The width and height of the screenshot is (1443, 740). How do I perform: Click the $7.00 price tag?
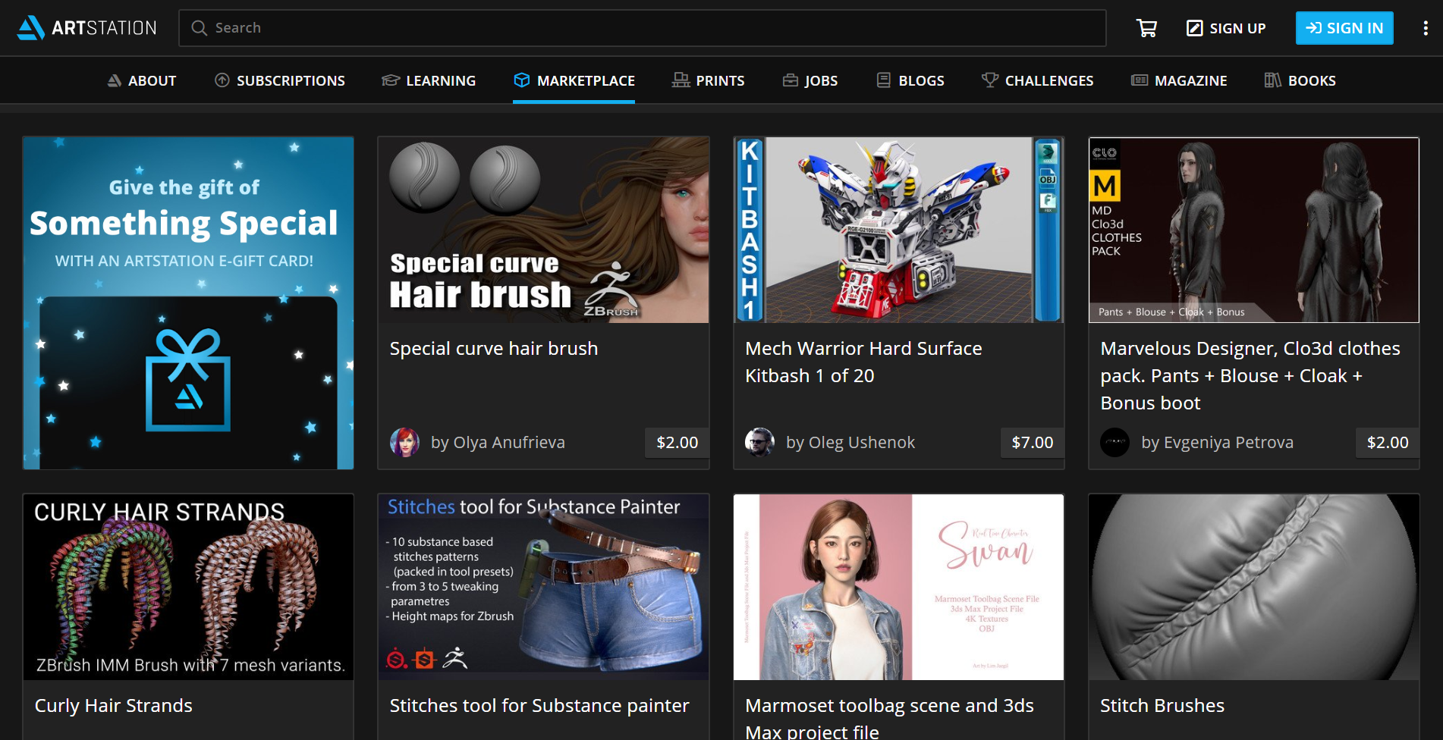tap(1033, 442)
